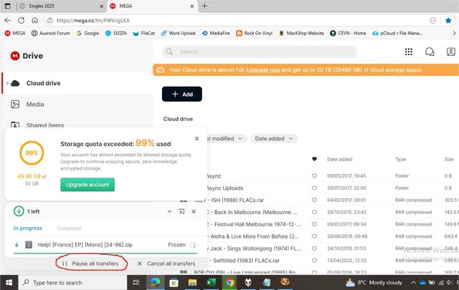Favourite Festival Hall Melbourne heart icon
This screenshot has height=290, width=459.
pos(314,224)
